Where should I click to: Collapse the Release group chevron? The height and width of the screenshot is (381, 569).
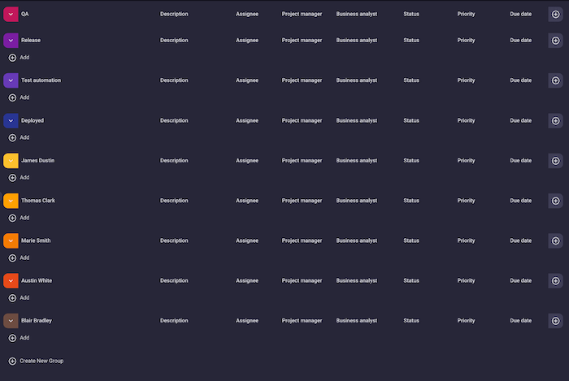point(11,40)
